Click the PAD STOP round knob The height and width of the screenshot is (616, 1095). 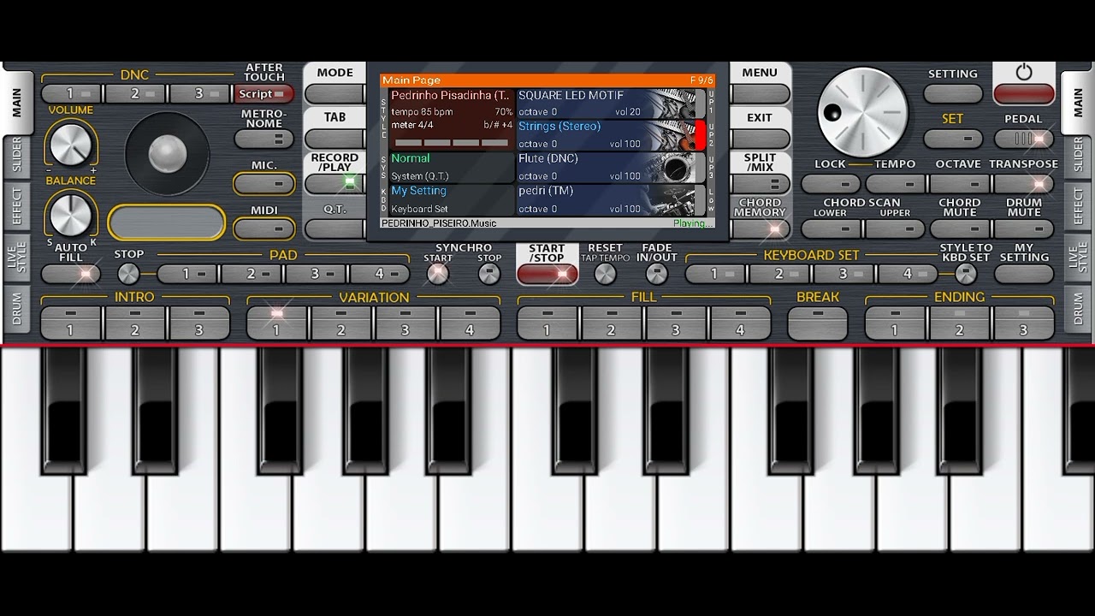coord(128,274)
